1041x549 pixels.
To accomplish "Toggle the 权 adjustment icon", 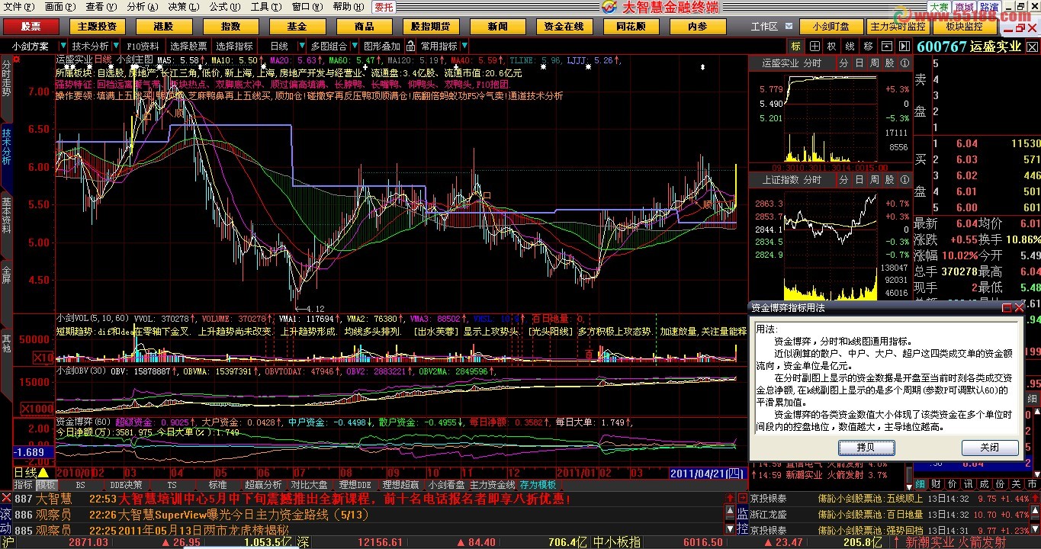I will pyautogui.click(x=831, y=46).
